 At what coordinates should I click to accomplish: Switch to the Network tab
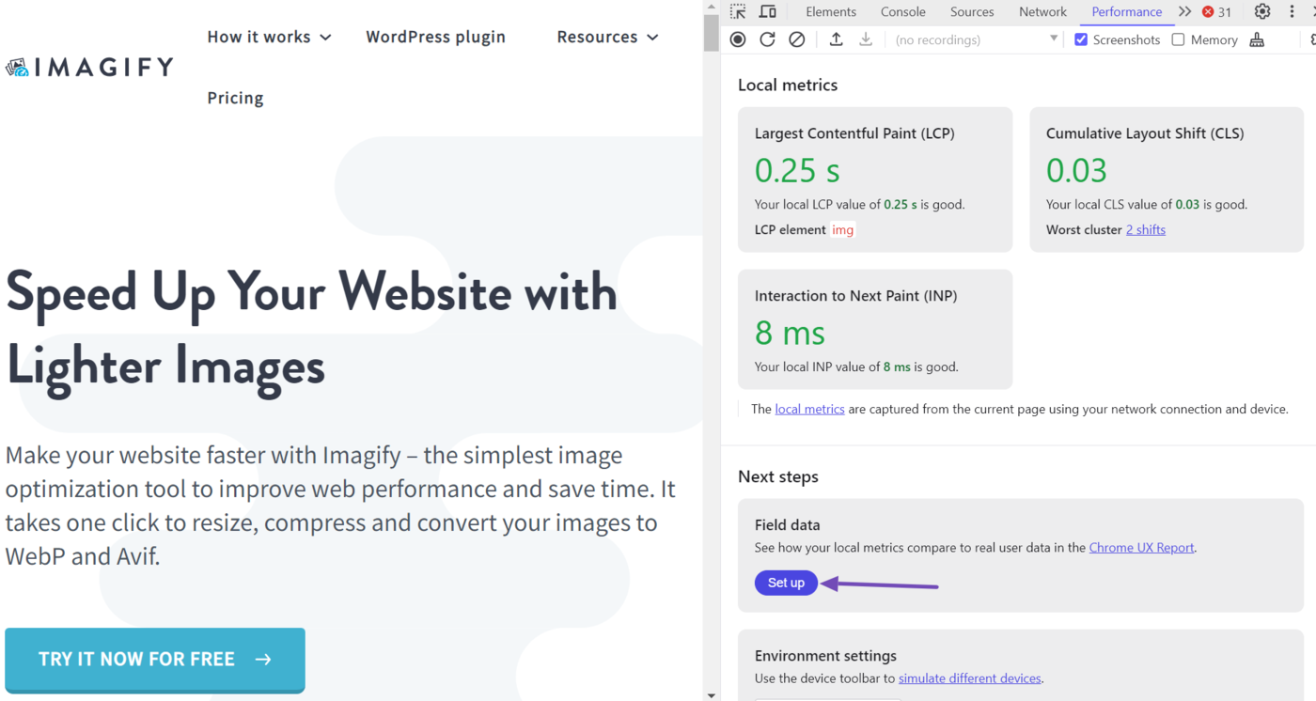[x=1042, y=11]
